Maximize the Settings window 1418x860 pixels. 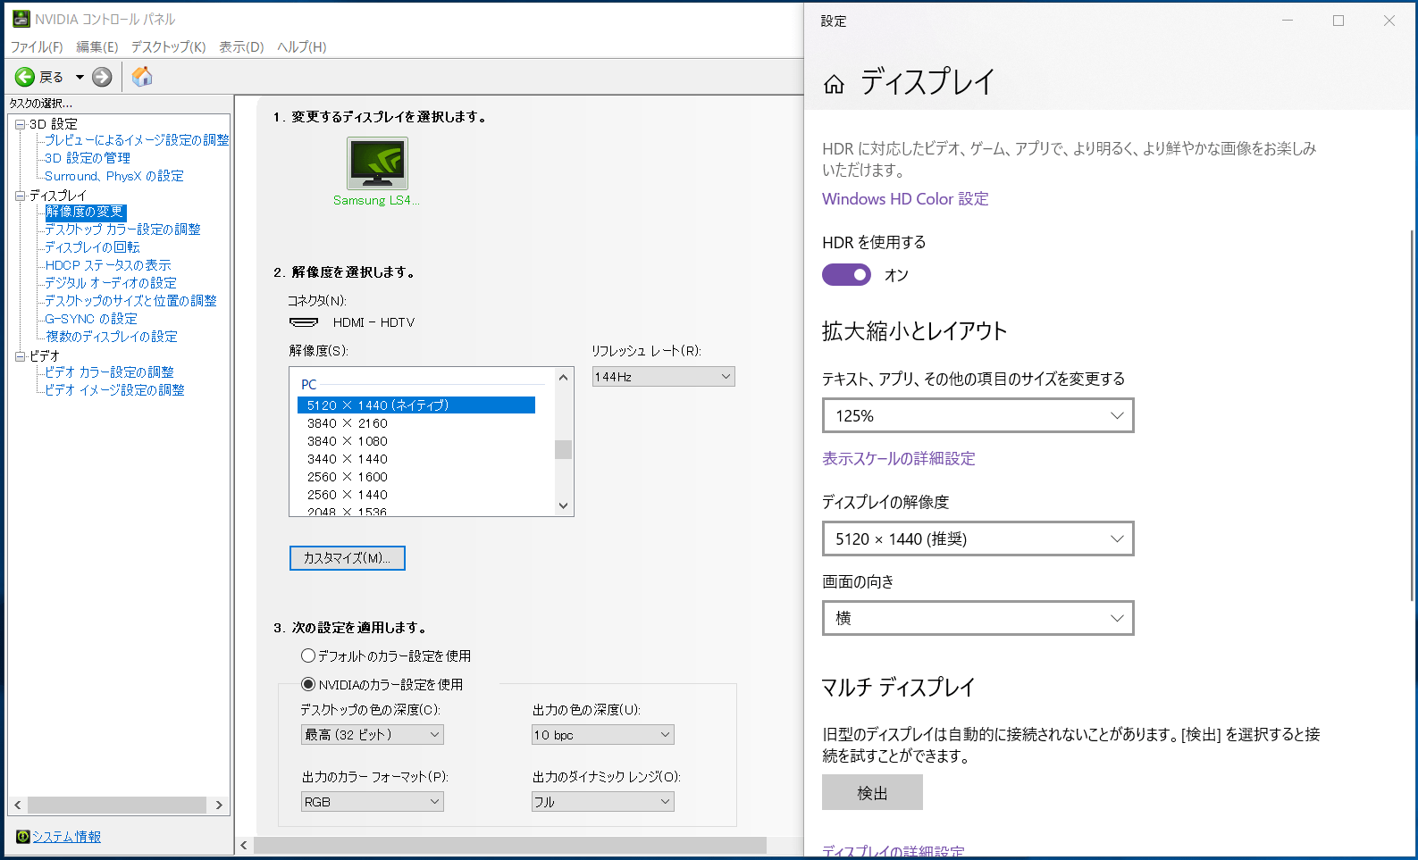click(x=1338, y=21)
